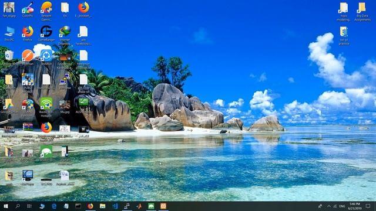Open the Postman shortcut
The image size is (376, 211).
pos(28,57)
